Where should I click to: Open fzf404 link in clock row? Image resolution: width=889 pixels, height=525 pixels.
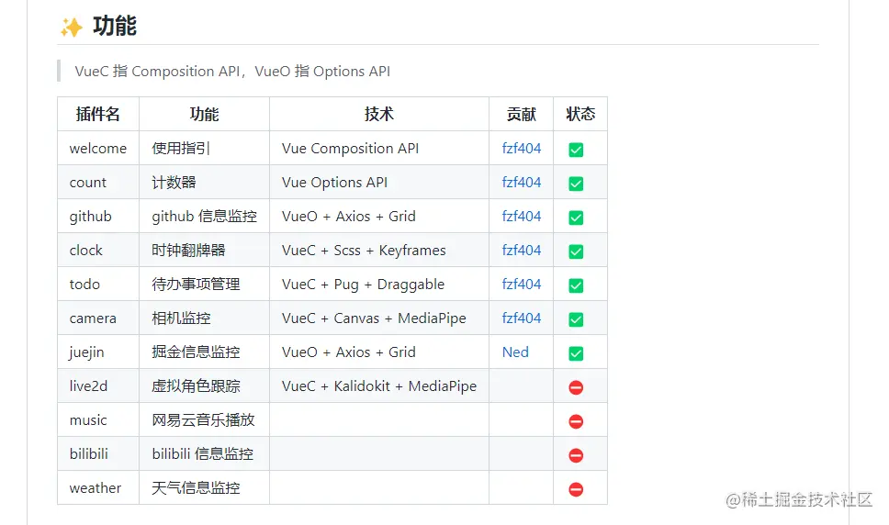521,251
